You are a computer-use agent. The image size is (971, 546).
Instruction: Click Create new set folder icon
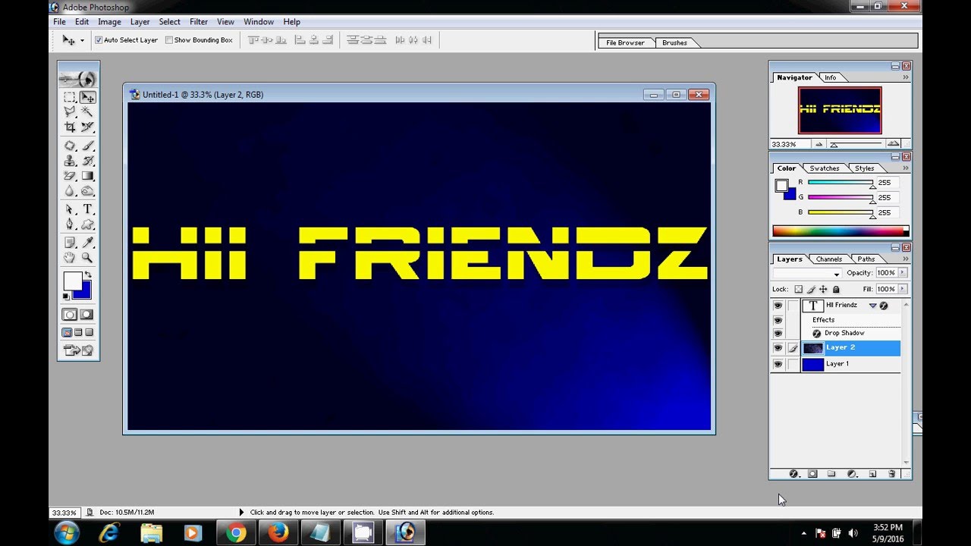pyautogui.click(x=831, y=474)
